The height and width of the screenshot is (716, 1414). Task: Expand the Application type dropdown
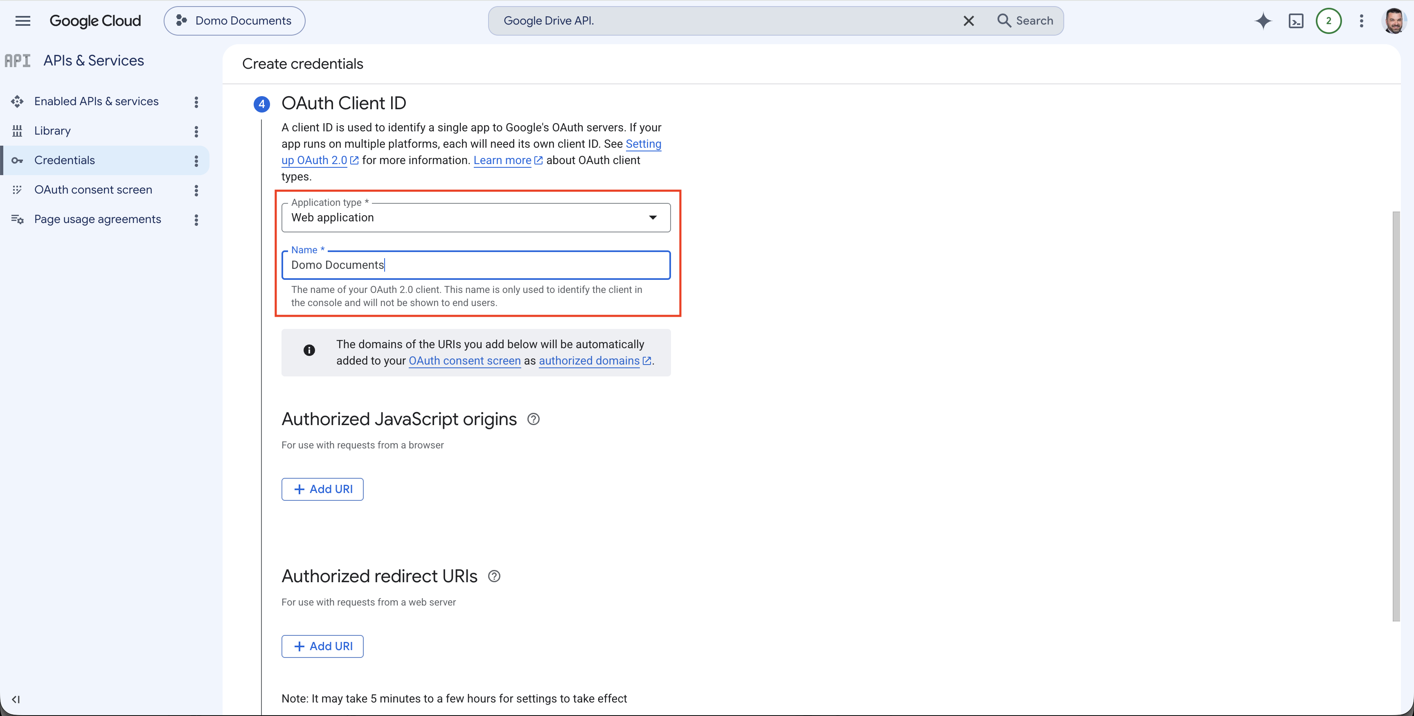[x=475, y=217]
